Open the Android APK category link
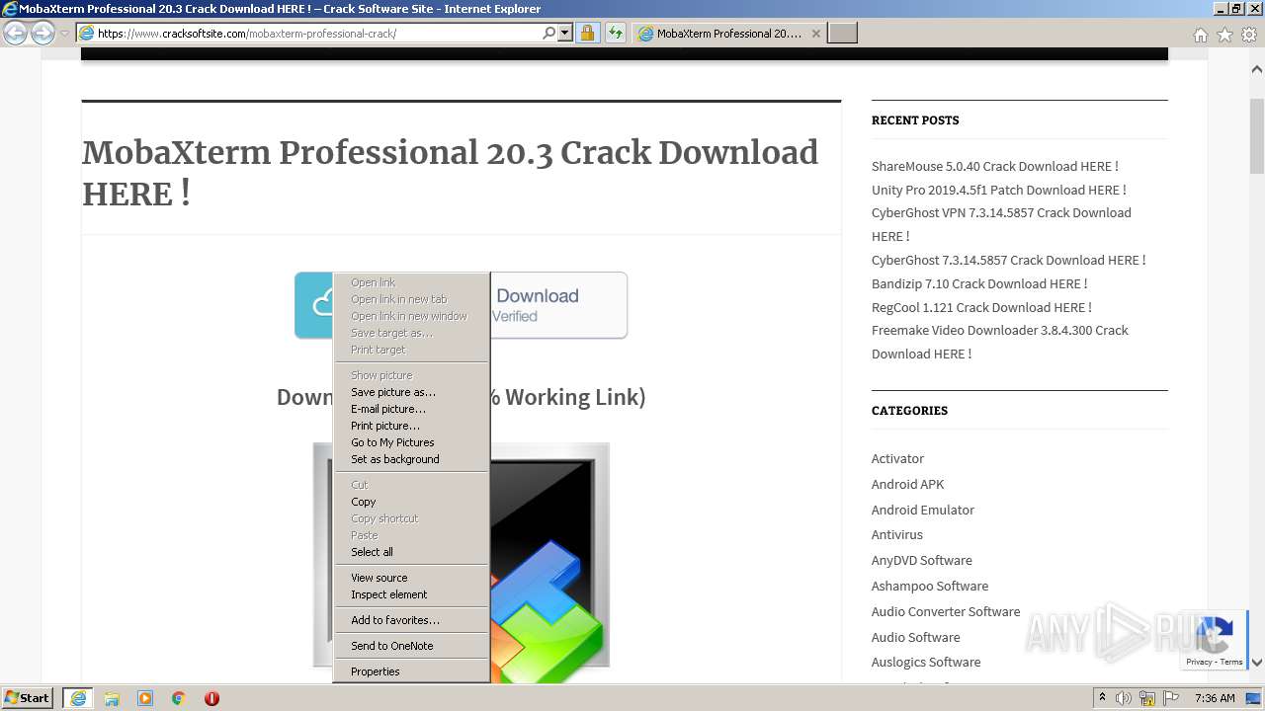 [908, 484]
